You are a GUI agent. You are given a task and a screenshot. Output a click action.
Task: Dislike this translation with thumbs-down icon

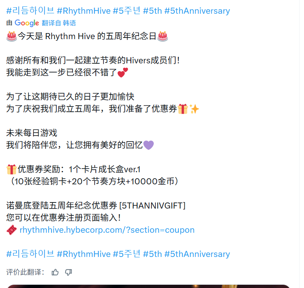click(68, 272)
